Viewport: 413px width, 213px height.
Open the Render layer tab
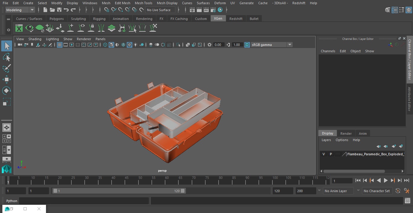(346, 134)
